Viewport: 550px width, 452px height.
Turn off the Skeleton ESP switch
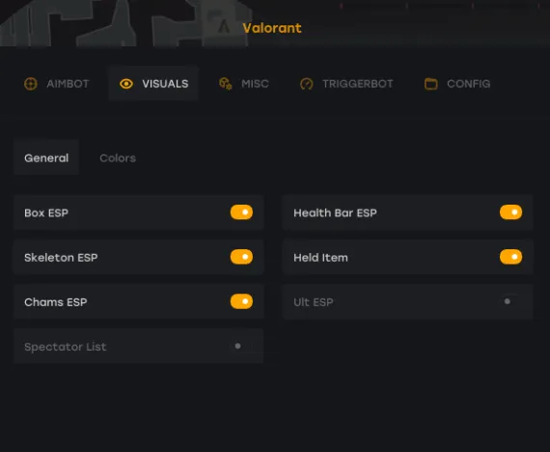[241, 257]
